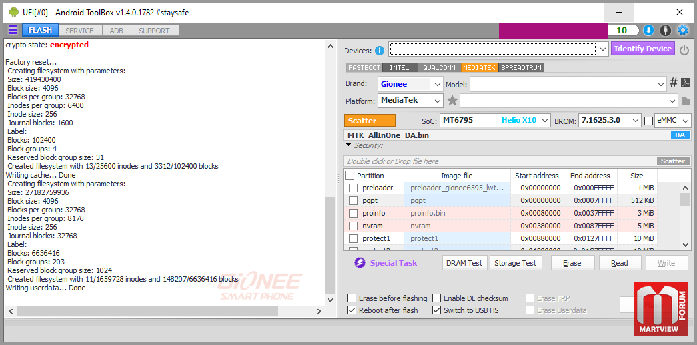Click the Image file column header
The image size is (697, 345).
456,176
